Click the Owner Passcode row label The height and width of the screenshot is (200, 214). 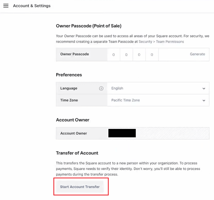coord(74,54)
